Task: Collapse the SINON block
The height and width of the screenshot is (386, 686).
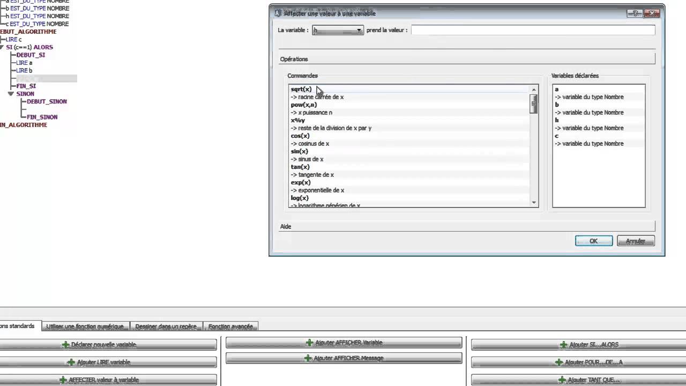Action: coord(11,94)
